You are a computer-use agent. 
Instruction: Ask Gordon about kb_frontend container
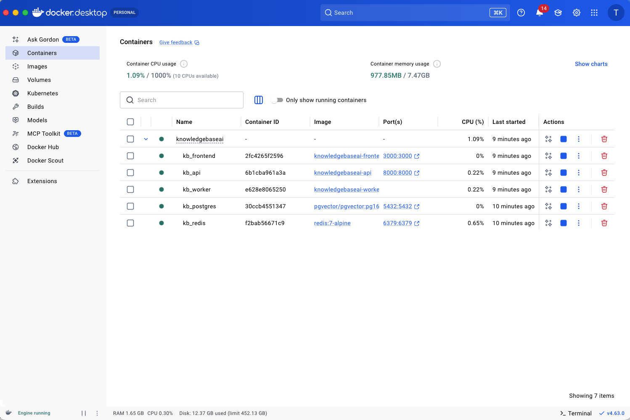click(548, 156)
